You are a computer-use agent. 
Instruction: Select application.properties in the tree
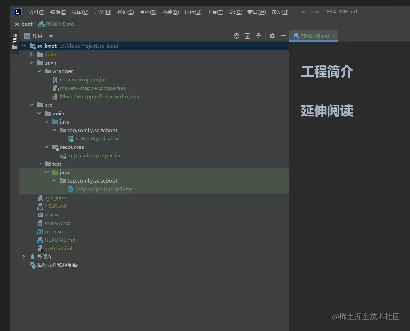(95, 156)
